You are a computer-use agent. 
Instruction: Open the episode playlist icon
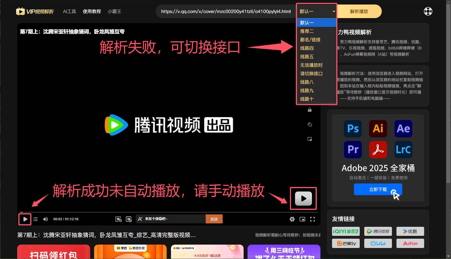[35, 219]
